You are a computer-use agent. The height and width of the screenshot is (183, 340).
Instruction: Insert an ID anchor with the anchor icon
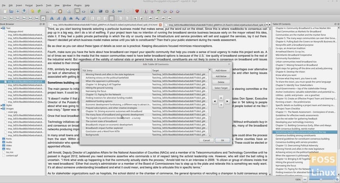tap(113, 11)
